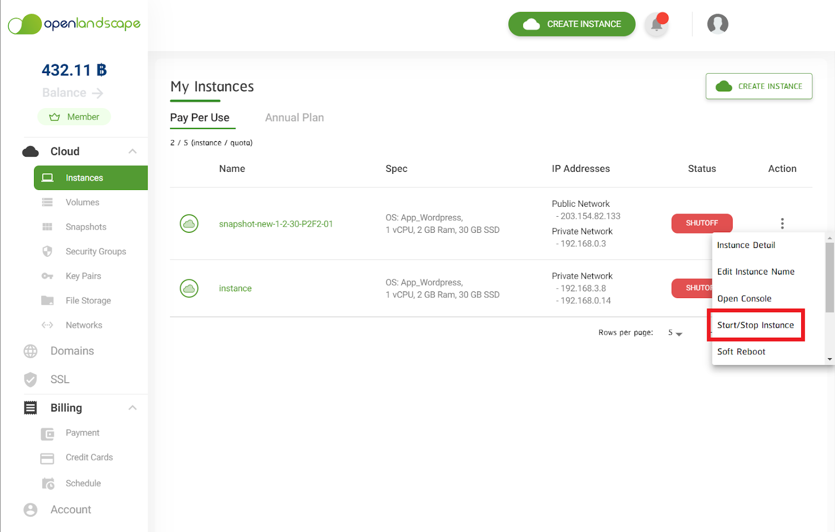Switch to the Annual Plan tab

click(x=294, y=117)
